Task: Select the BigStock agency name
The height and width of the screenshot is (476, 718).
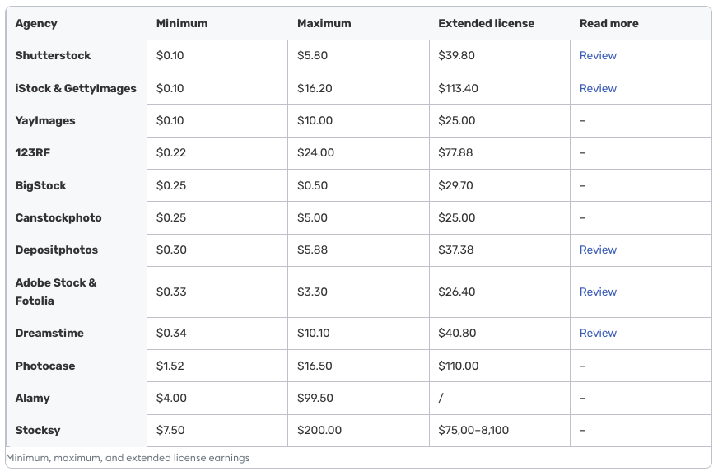Action: tap(40, 185)
